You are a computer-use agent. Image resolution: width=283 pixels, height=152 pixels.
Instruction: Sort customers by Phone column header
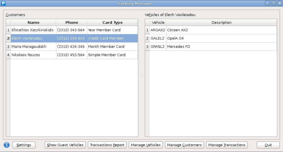(x=72, y=23)
